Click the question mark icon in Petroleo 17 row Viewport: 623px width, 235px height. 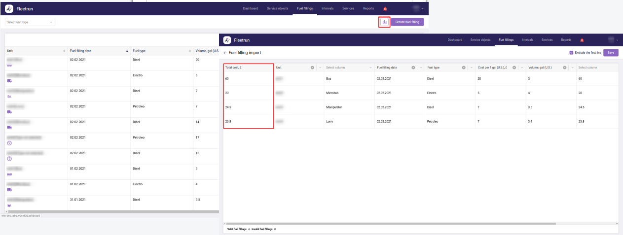click(x=9, y=143)
